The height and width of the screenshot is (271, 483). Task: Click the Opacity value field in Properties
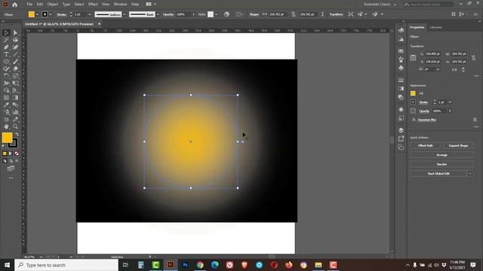(x=439, y=111)
